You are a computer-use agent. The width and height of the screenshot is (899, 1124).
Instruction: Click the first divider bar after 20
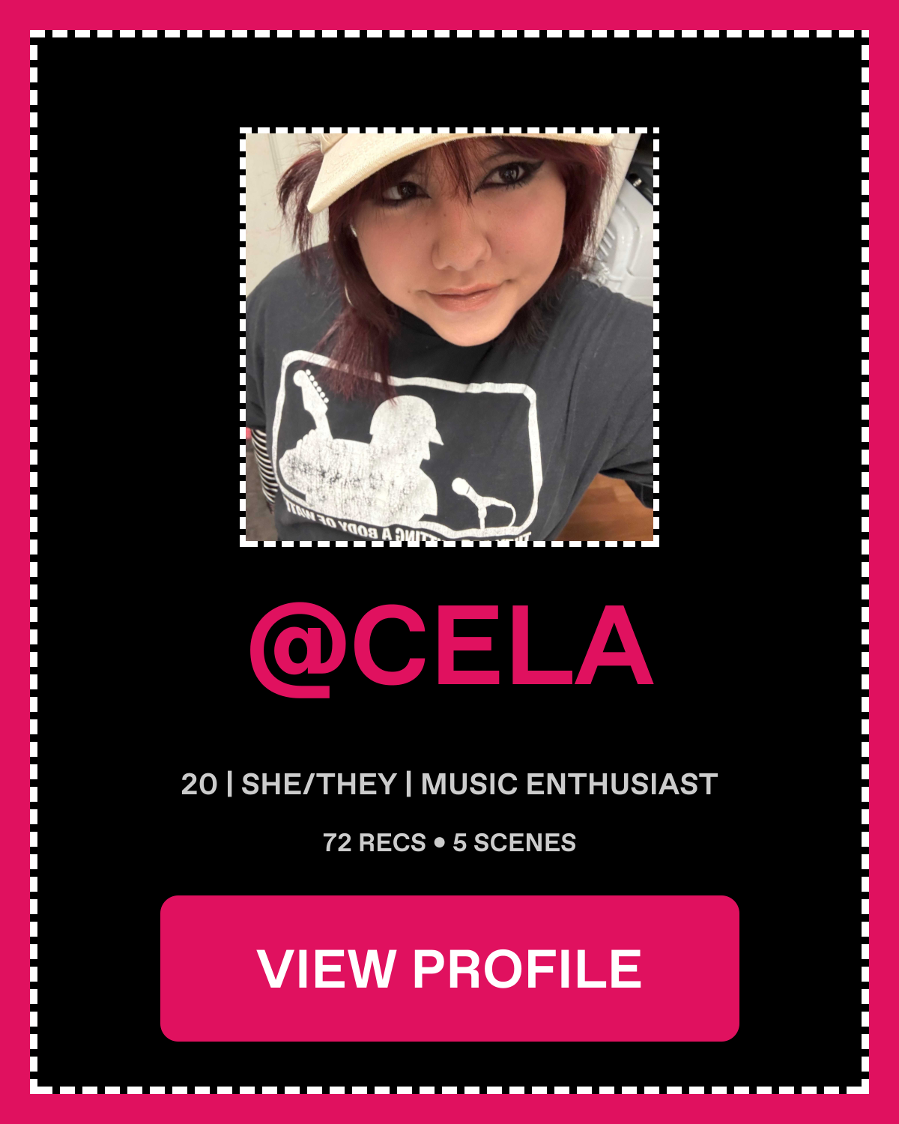(229, 785)
